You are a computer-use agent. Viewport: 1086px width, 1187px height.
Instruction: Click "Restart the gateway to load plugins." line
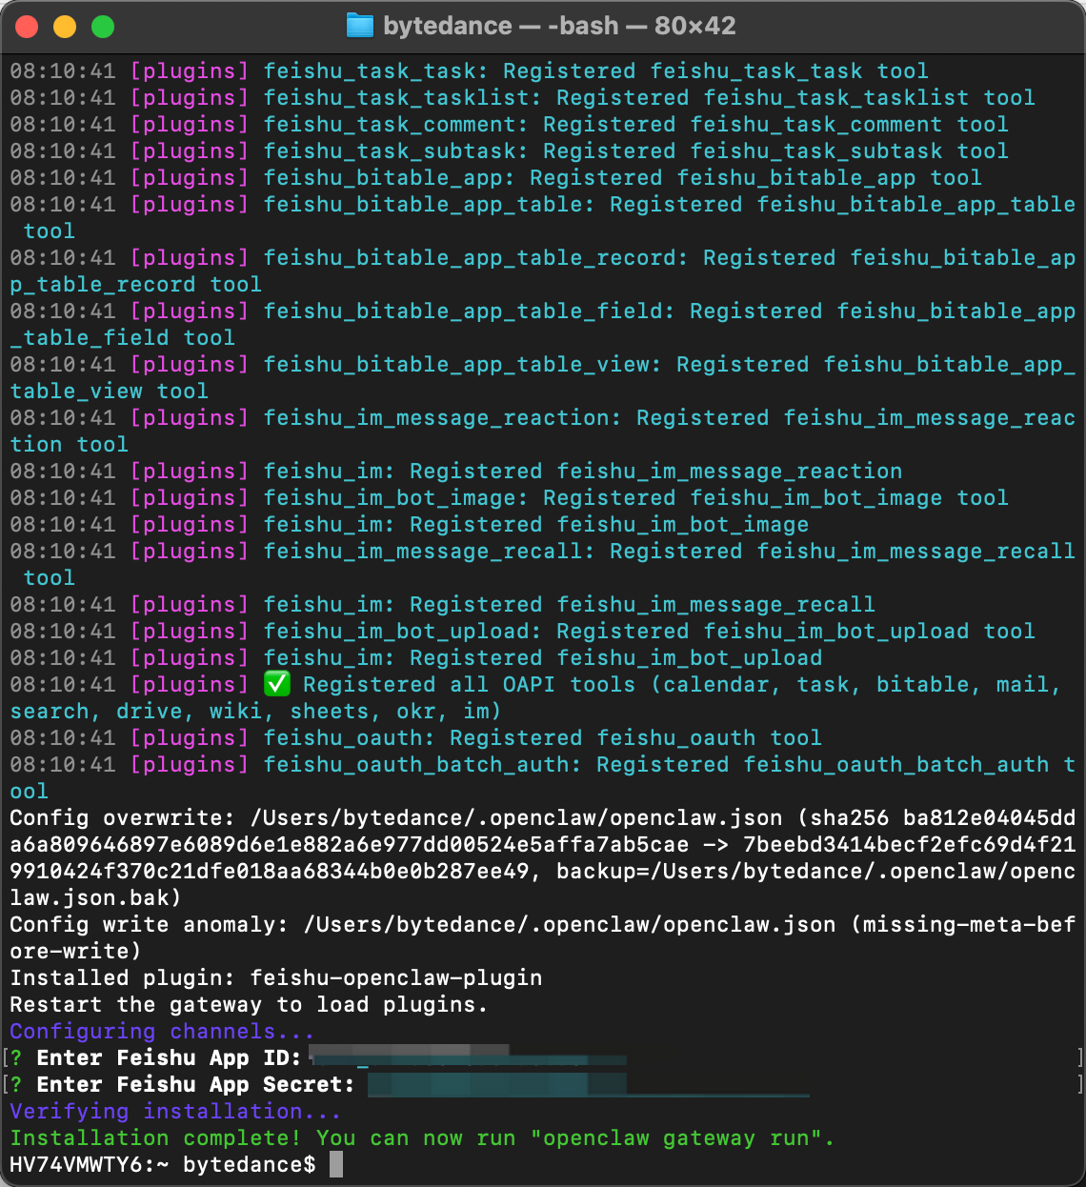249,1004
